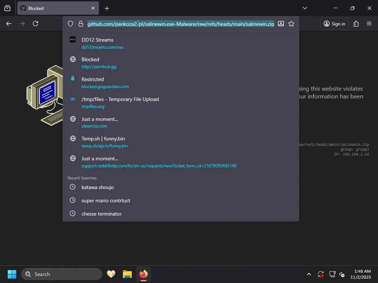Choose Temp.sh funny.bin suggestion
The image size is (378, 283).
181,142
